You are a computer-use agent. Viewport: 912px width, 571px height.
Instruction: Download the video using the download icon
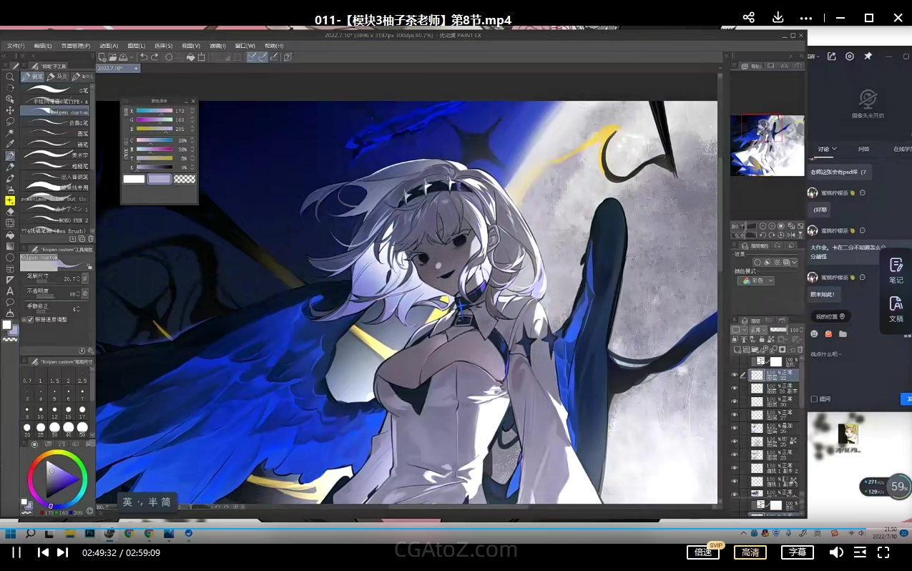pyautogui.click(x=778, y=18)
